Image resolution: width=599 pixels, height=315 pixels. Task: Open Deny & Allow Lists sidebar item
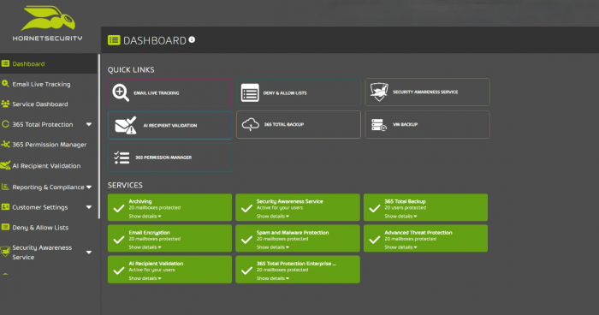[x=40, y=228]
